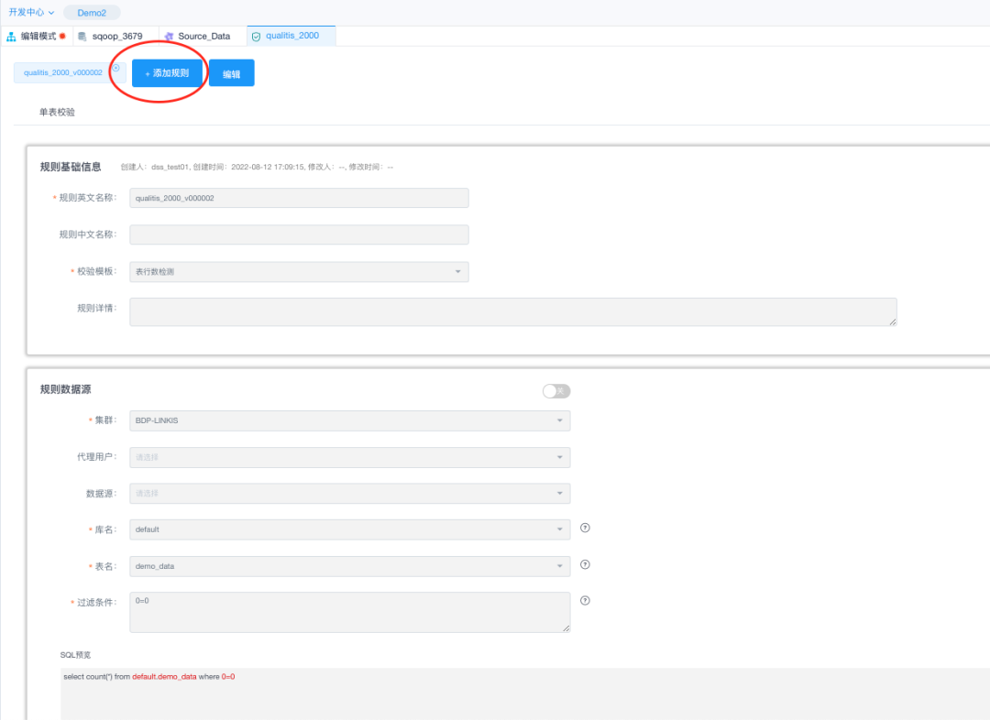Click the sqoop_3679 tab icon
This screenshot has height=720, width=990.
coord(82,37)
